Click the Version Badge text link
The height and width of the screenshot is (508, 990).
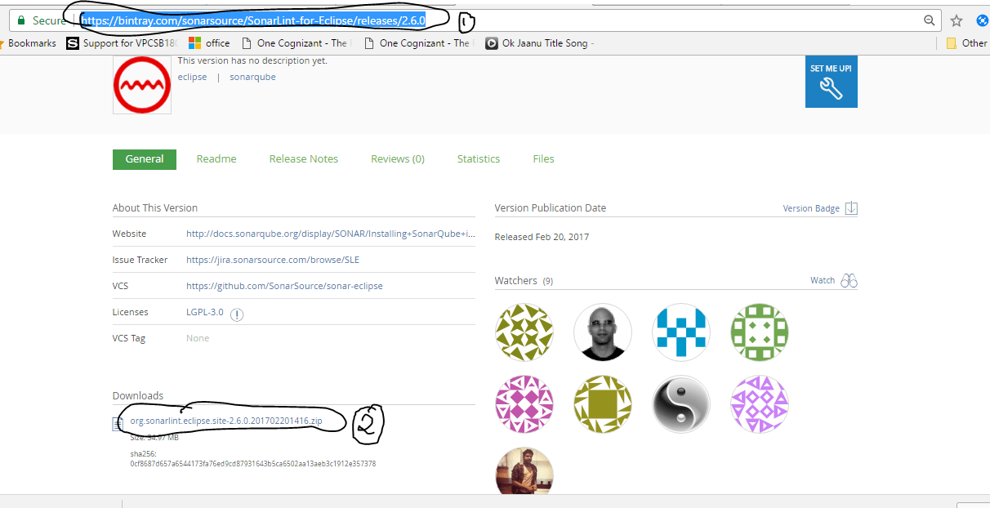pyautogui.click(x=811, y=208)
